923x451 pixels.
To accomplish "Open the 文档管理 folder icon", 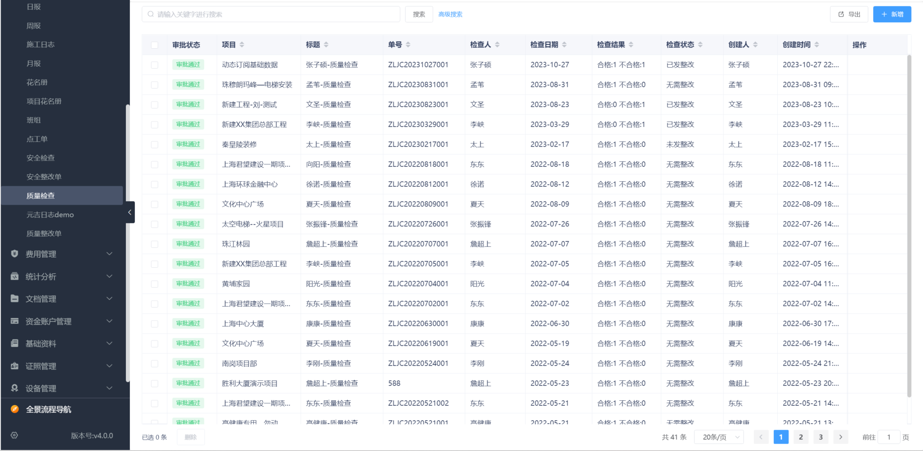I will pyautogui.click(x=14, y=299).
